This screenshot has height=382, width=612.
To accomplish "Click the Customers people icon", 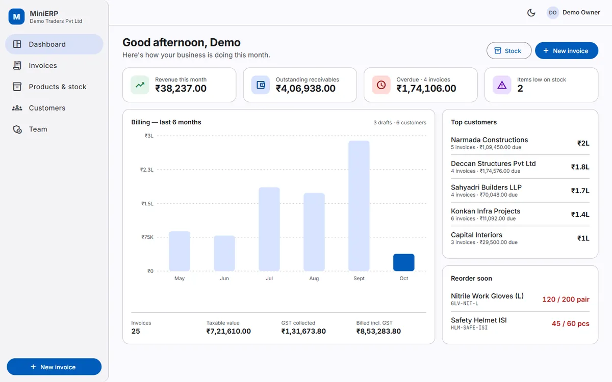I will click(x=17, y=108).
